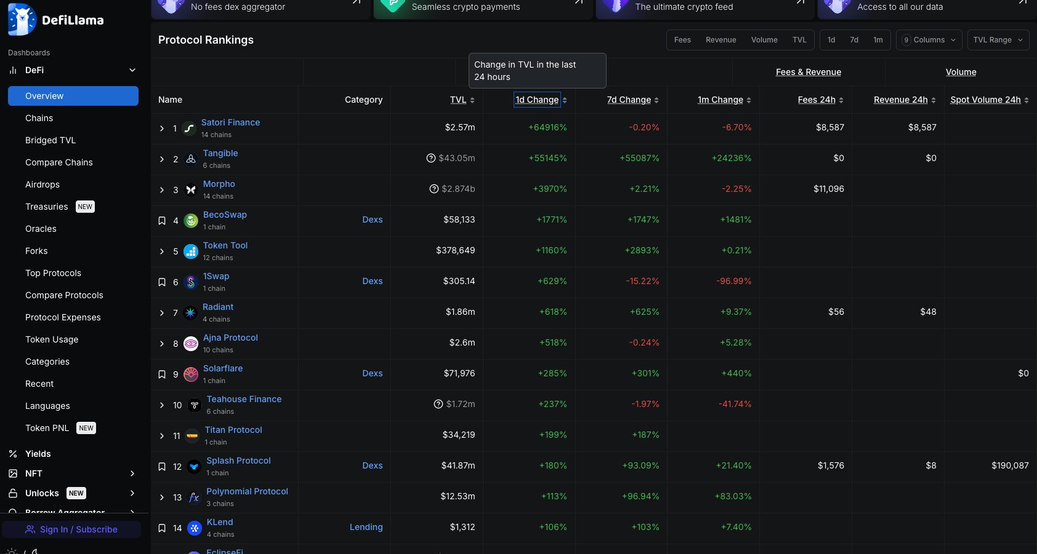1037x554 pixels.
Task: Click Titan Protocol logo icon
Action: click(x=193, y=436)
